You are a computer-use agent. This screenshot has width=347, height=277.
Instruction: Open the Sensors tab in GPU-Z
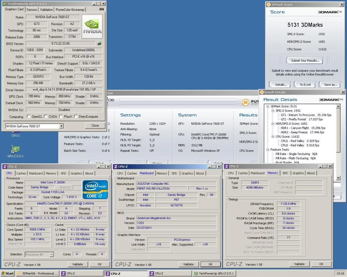tap(32, 10)
